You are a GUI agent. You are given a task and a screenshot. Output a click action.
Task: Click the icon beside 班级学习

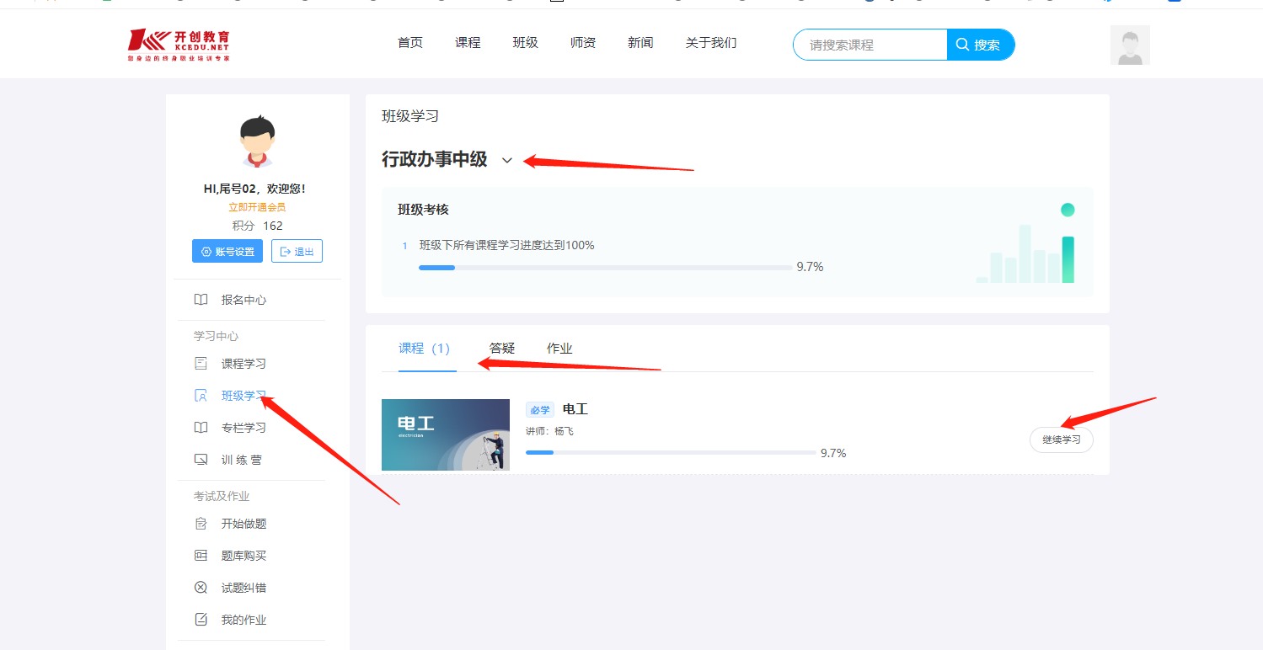pos(201,396)
